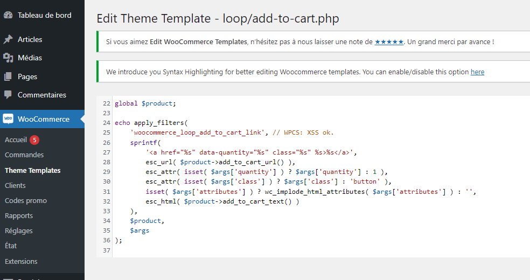Follow the 'here' syntax highlighting link

coord(477,72)
